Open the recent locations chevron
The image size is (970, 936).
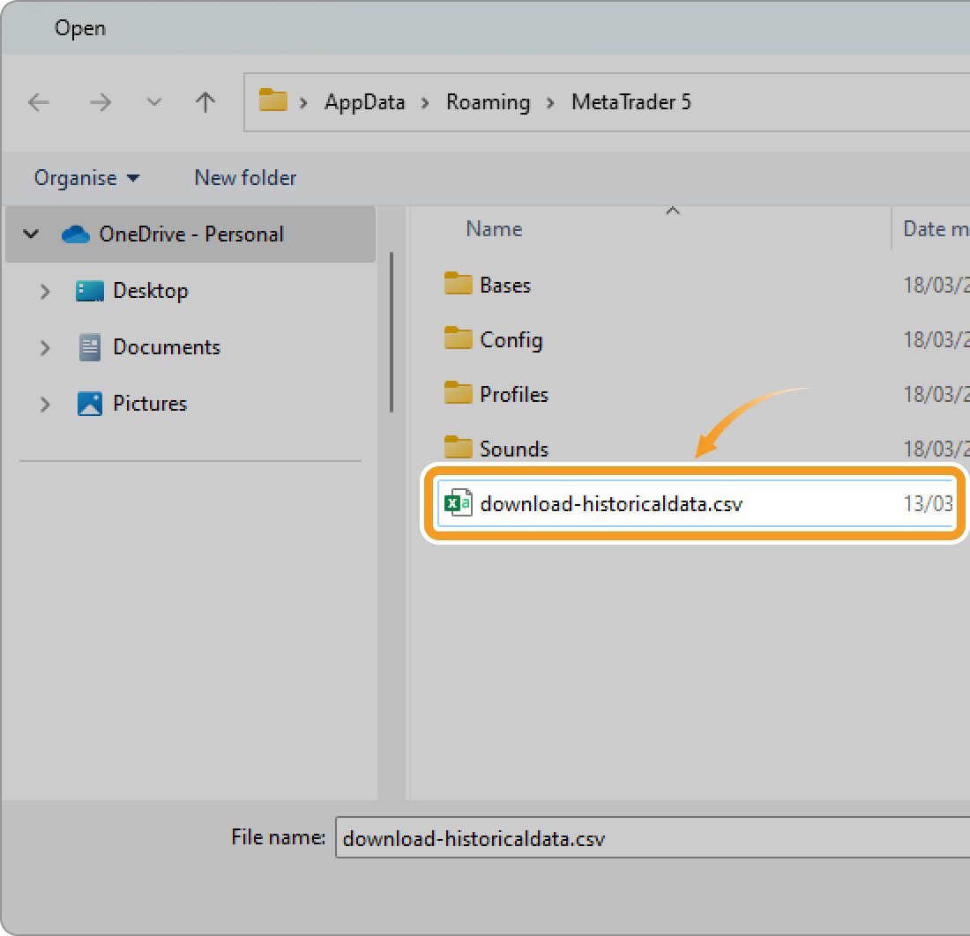[154, 102]
